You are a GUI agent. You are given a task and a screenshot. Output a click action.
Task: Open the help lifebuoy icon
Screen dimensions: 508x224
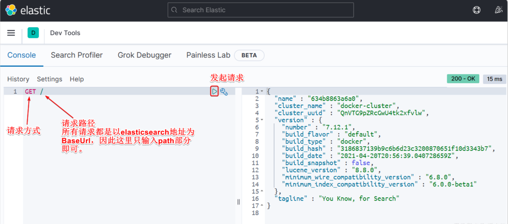coord(476,10)
